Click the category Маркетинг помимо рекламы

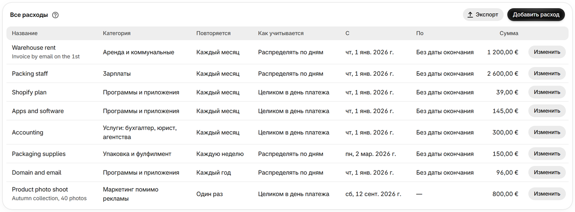[x=131, y=194]
